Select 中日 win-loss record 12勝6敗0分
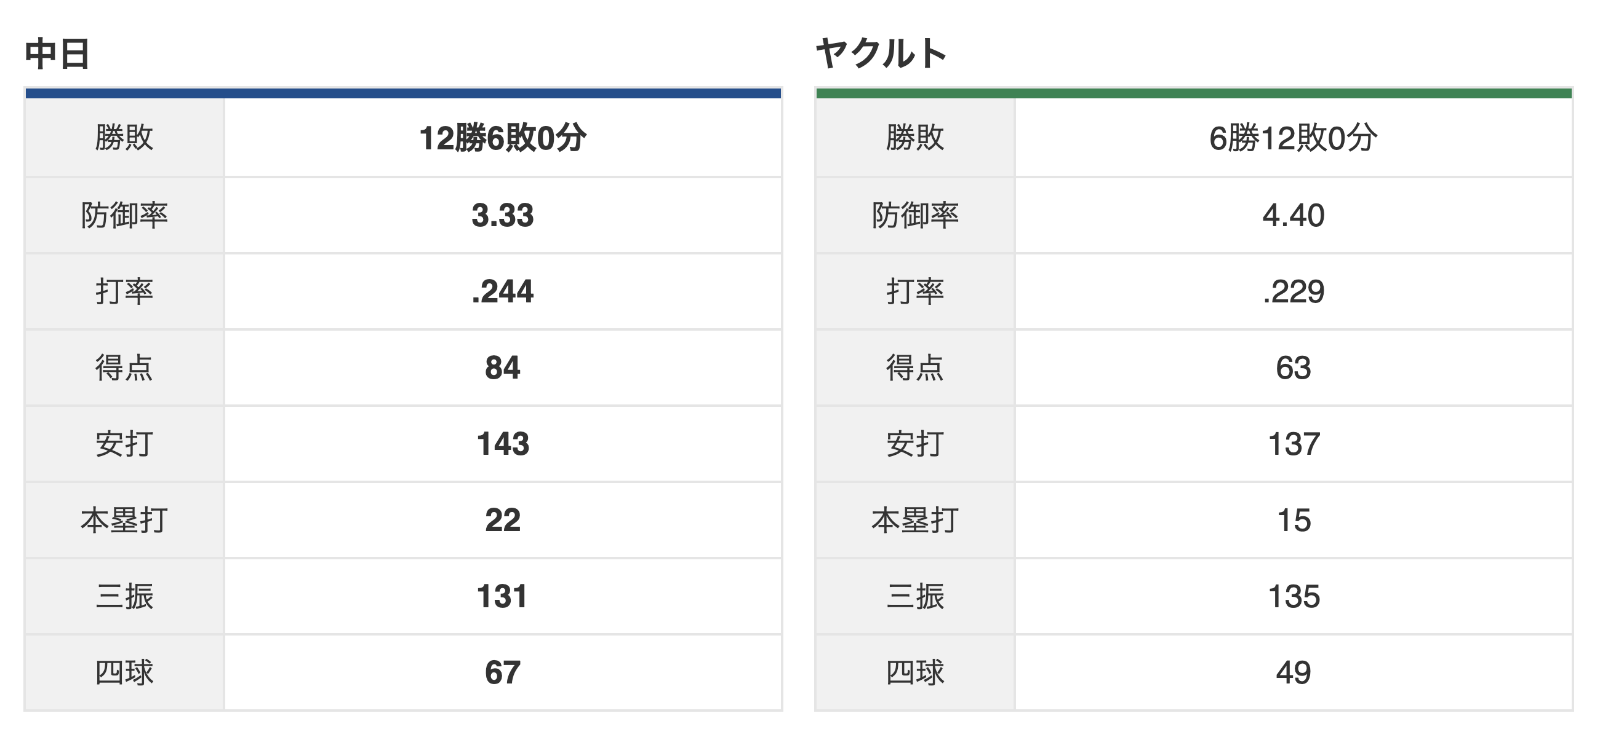Viewport: 1600px width, 756px height. click(x=503, y=138)
